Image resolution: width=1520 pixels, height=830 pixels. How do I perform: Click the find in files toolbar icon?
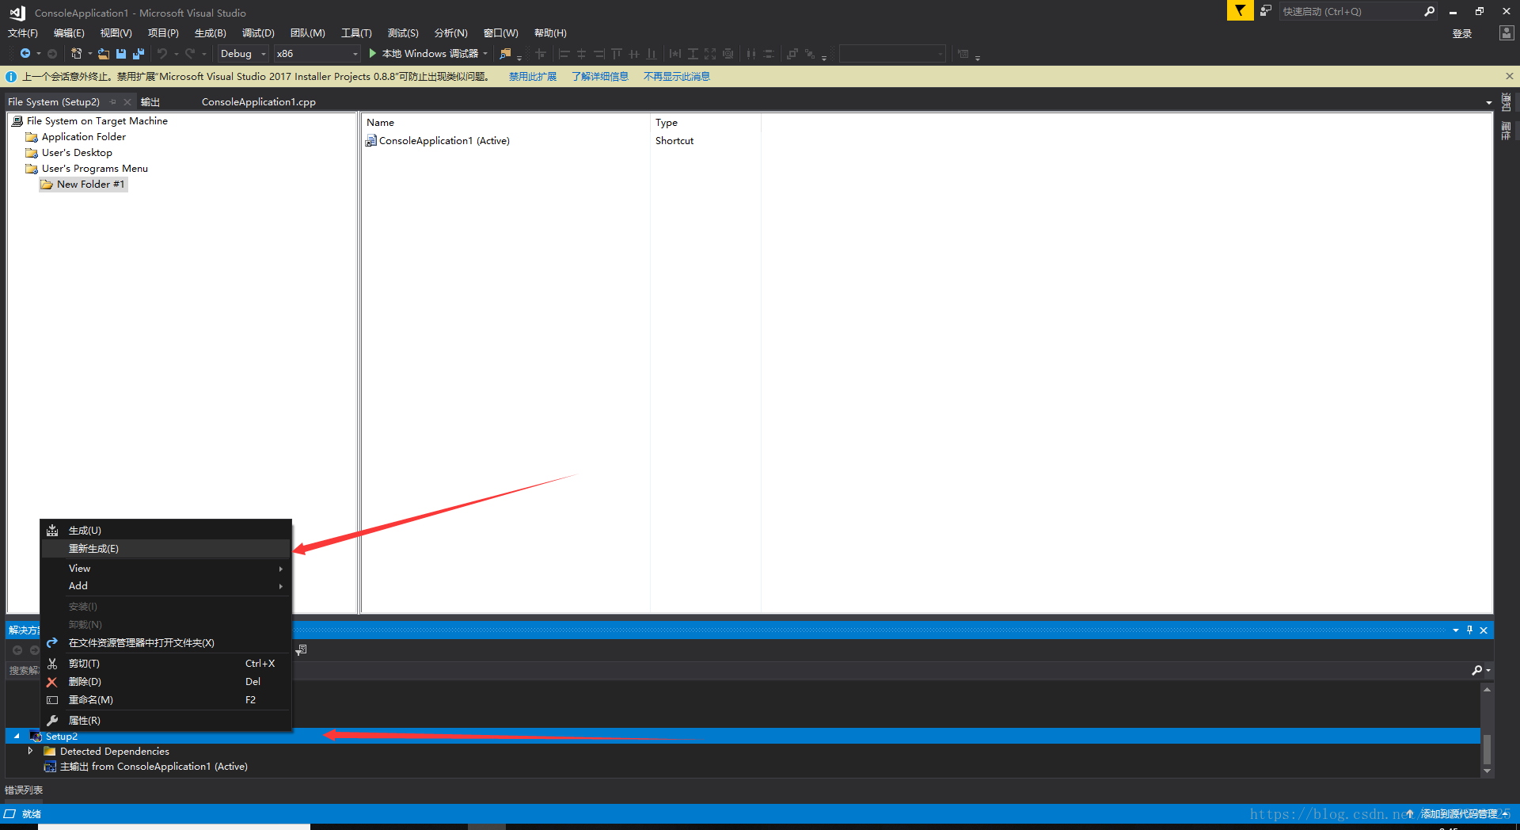click(x=505, y=54)
